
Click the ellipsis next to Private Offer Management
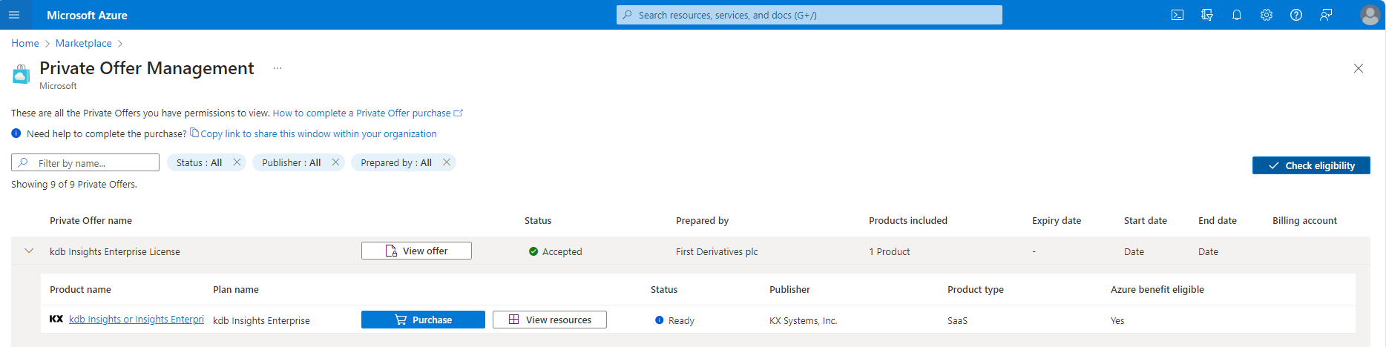[x=277, y=68]
